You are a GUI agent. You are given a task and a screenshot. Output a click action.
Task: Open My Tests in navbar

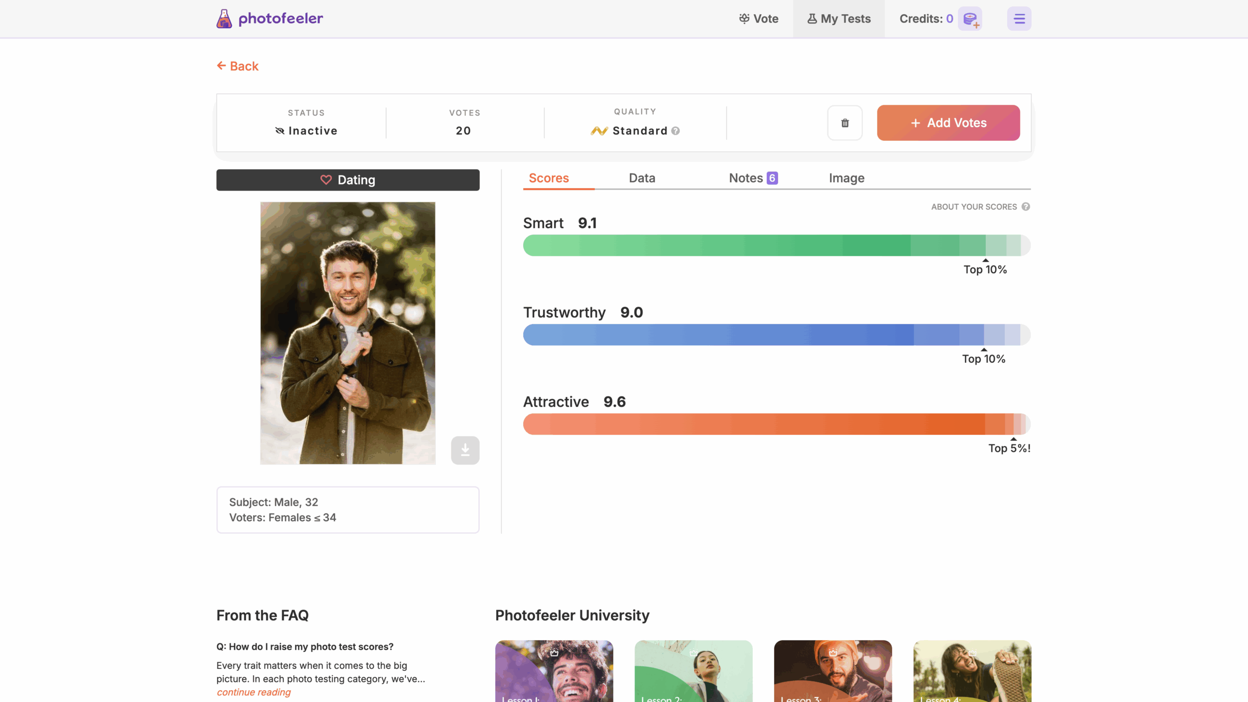[839, 19]
